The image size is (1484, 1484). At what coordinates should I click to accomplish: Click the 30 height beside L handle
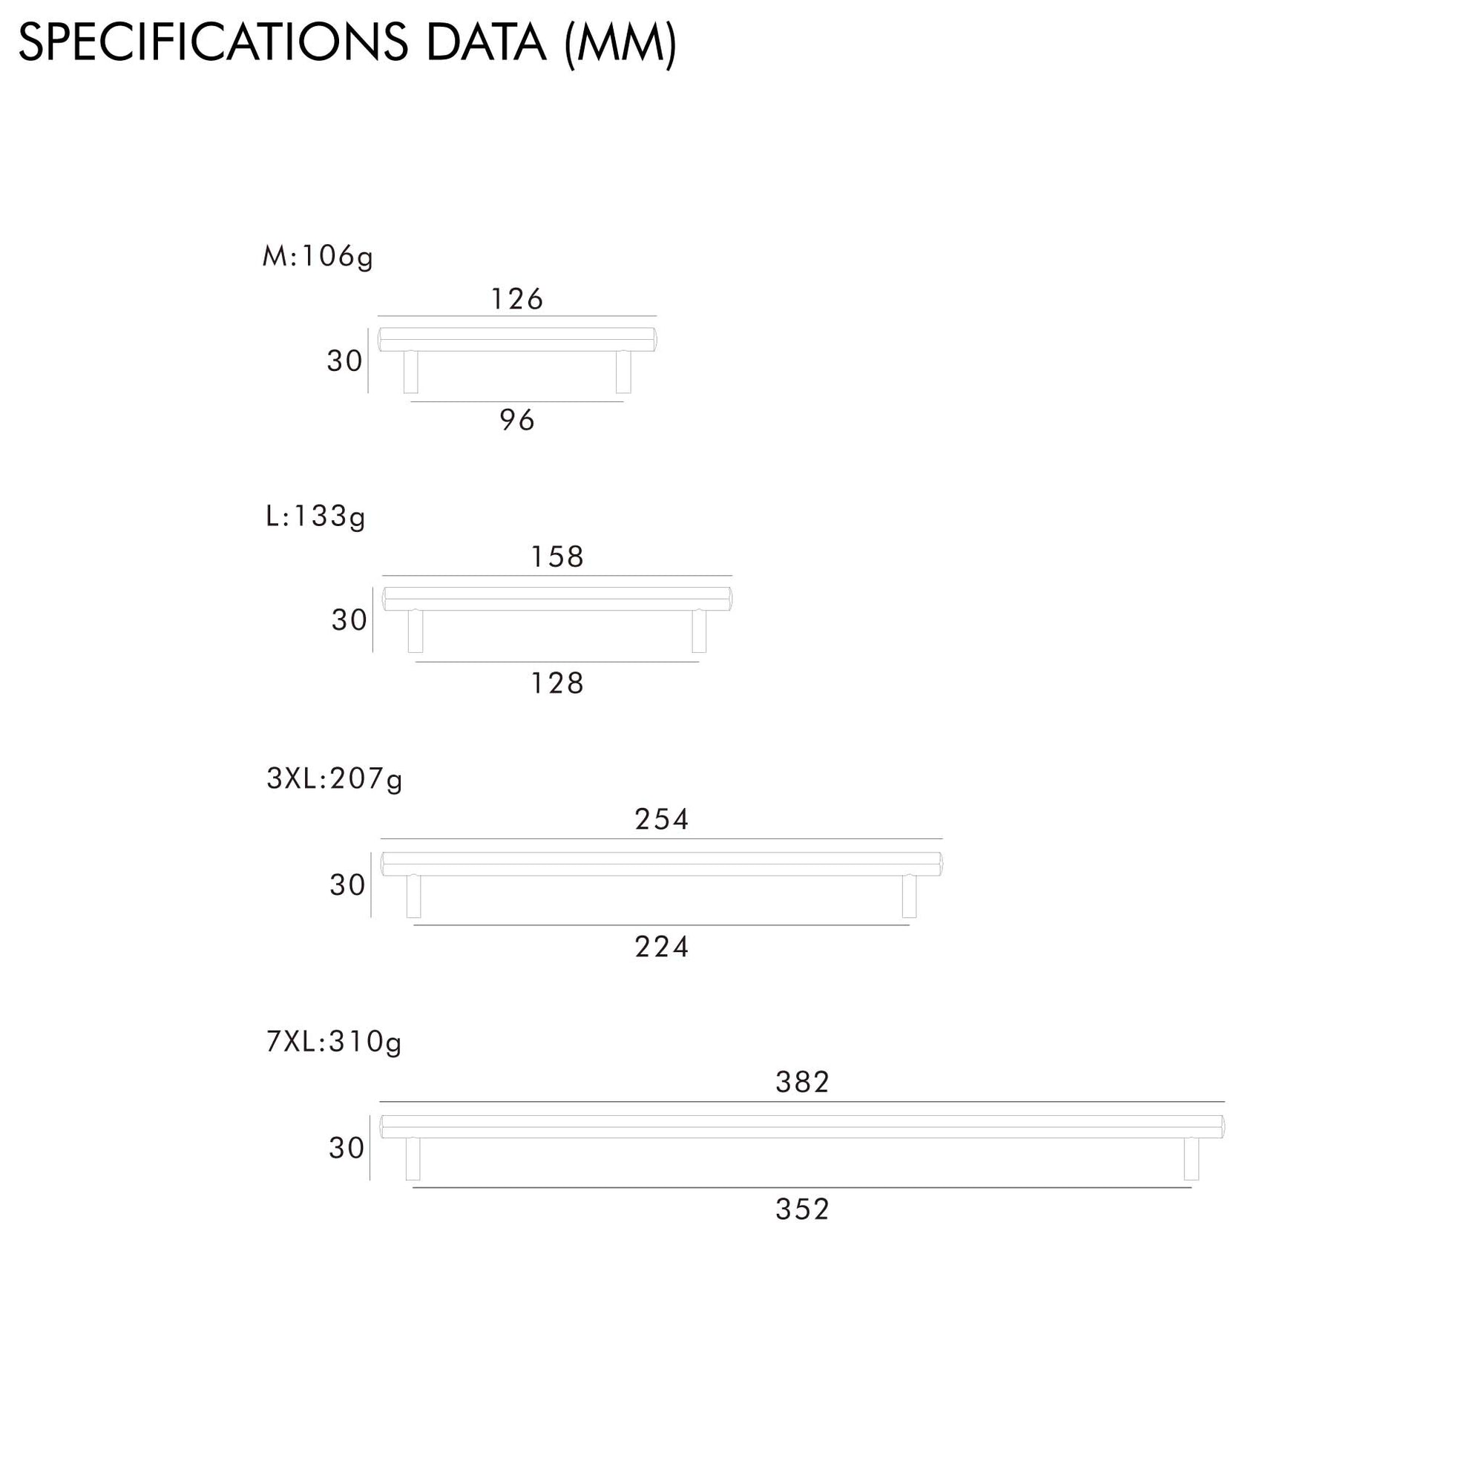[349, 620]
